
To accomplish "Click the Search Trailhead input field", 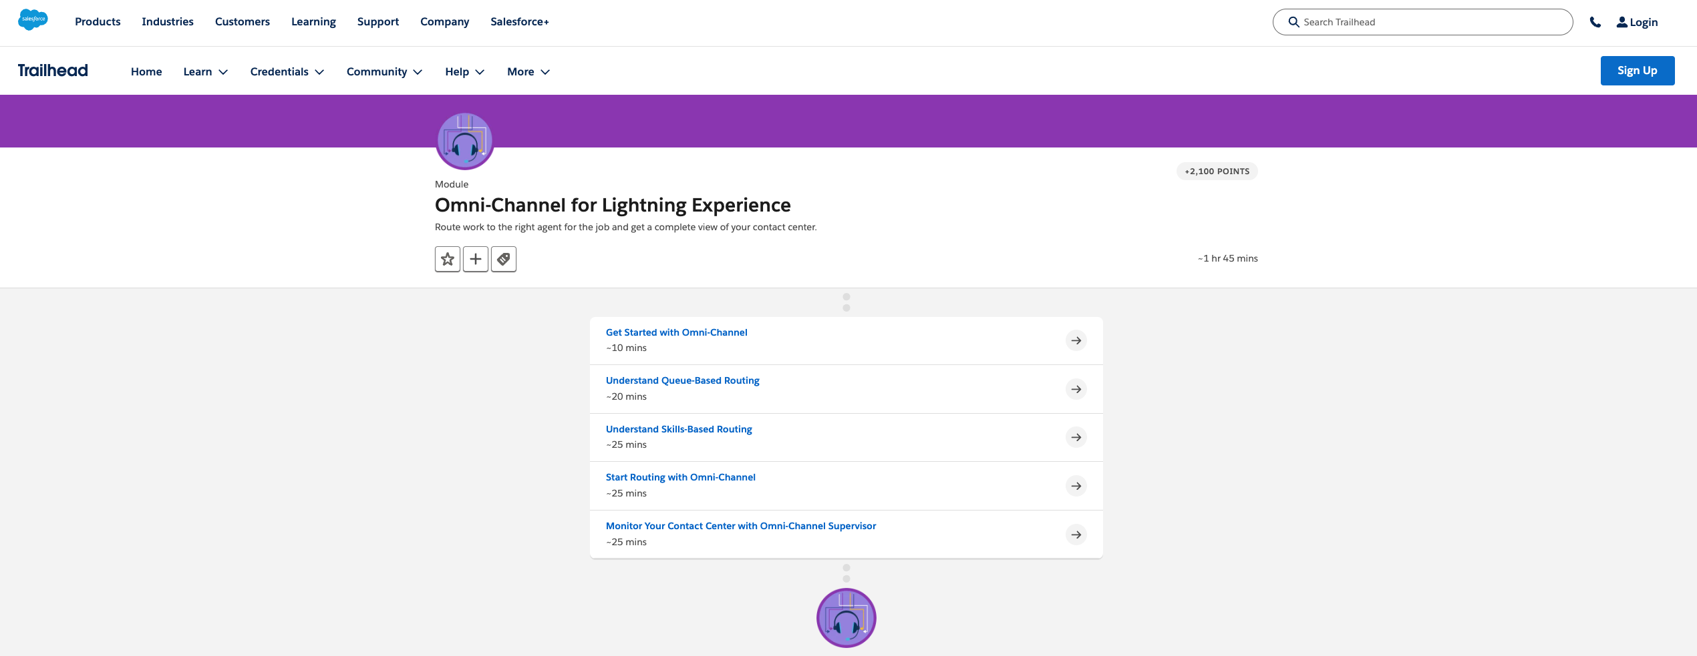I will point(1430,22).
